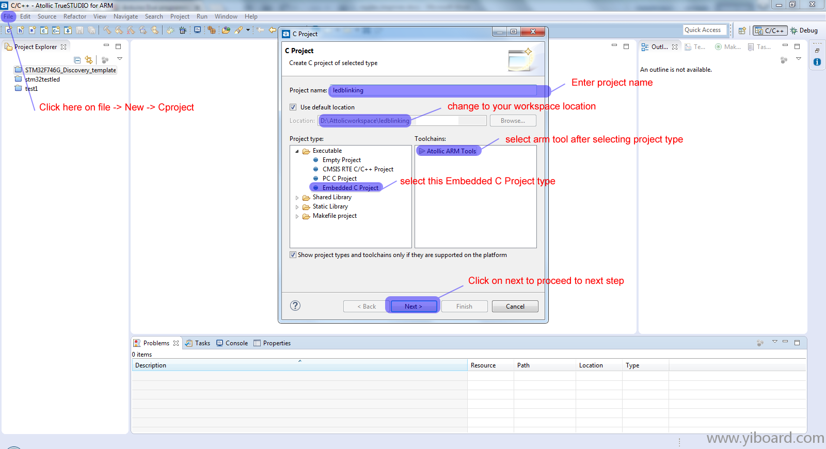Image resolution: width=826 pixels, height=449 pixels.
Task: Click the new C source file icon
Action: 9,30
